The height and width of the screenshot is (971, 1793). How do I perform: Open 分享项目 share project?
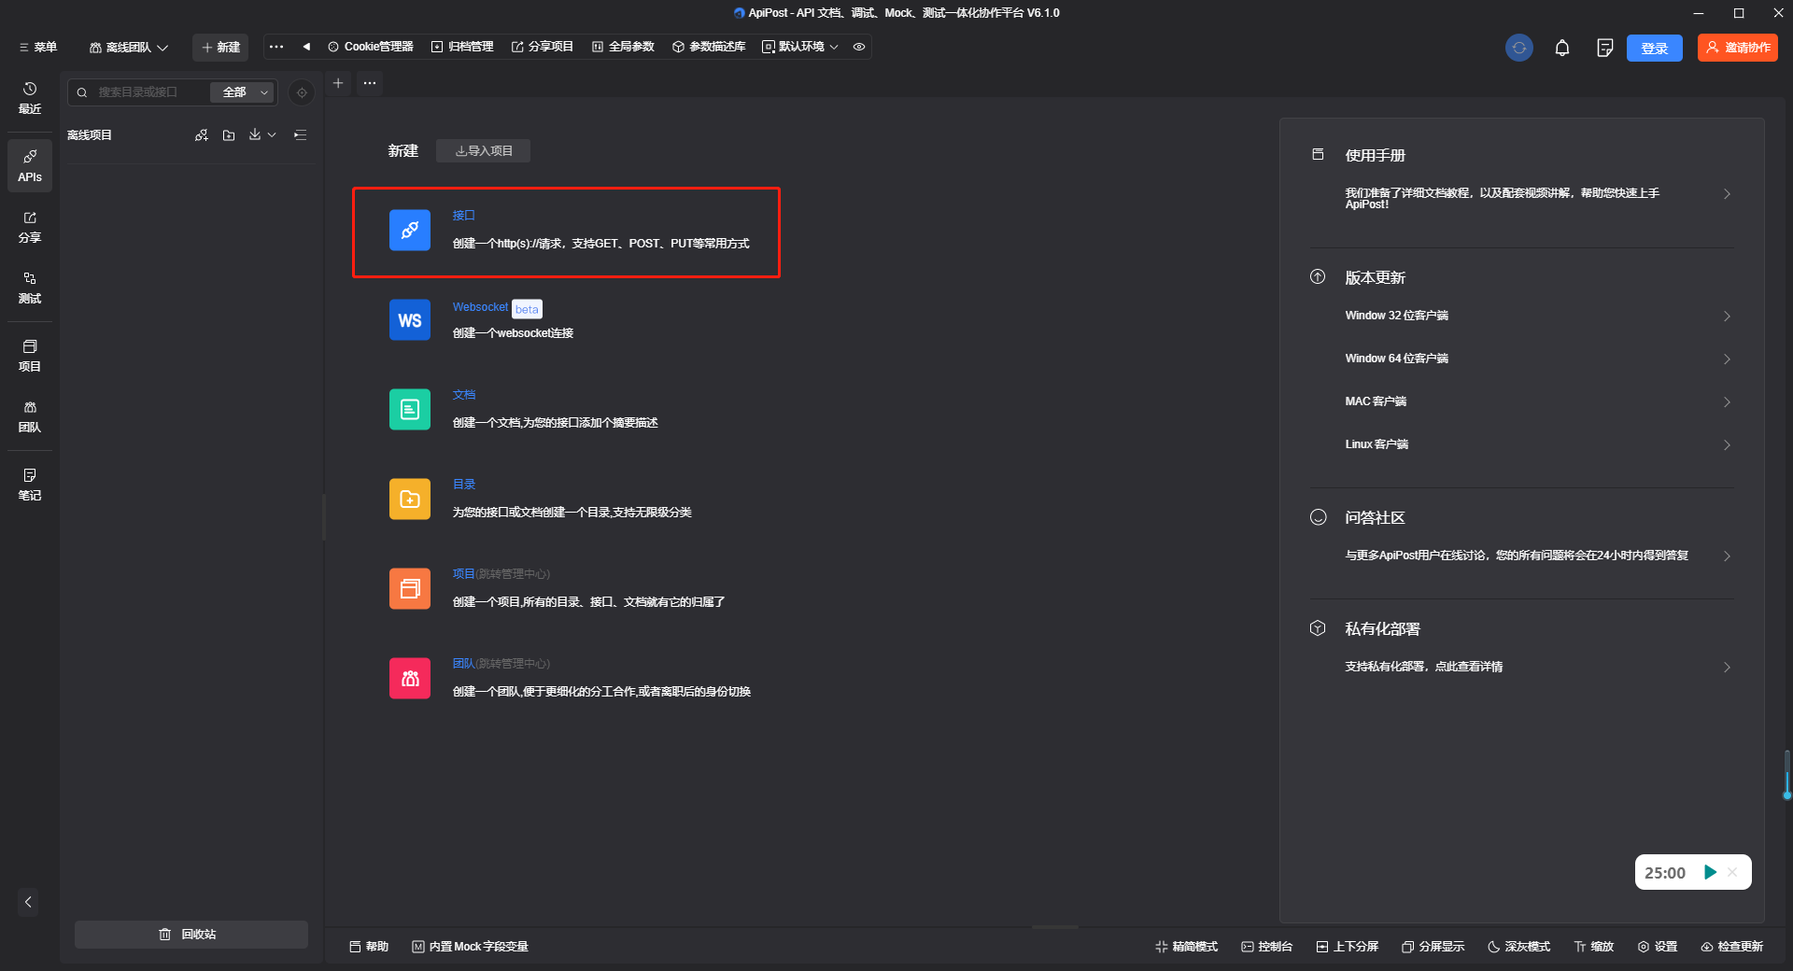coord(543,47)
